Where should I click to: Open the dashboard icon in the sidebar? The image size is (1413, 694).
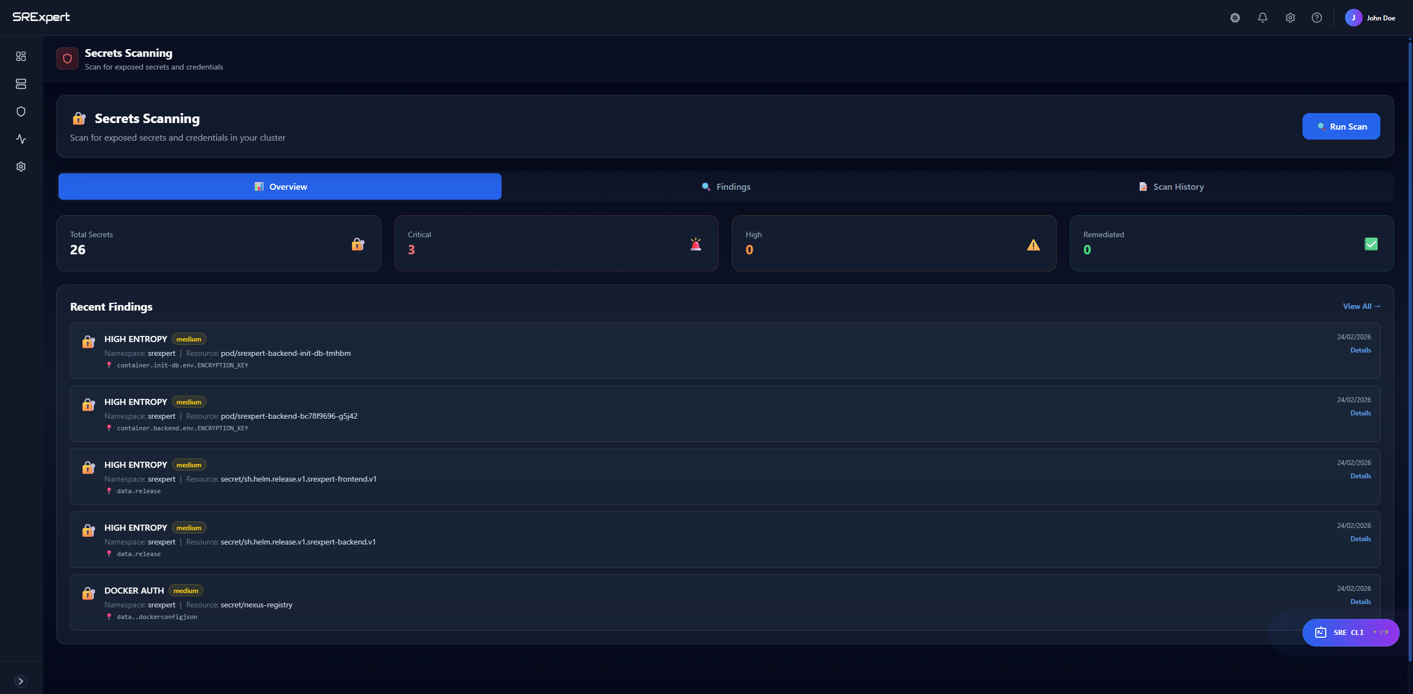pyautogui.click(x=20, y=56)
